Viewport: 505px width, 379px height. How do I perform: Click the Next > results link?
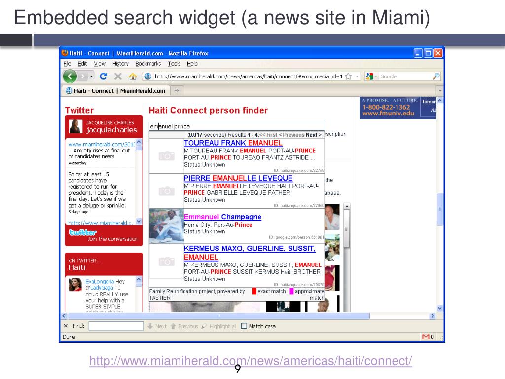pos(313,135)
